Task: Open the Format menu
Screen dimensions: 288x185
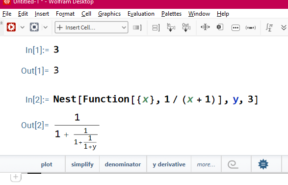Action: click(x=65, y=14)
